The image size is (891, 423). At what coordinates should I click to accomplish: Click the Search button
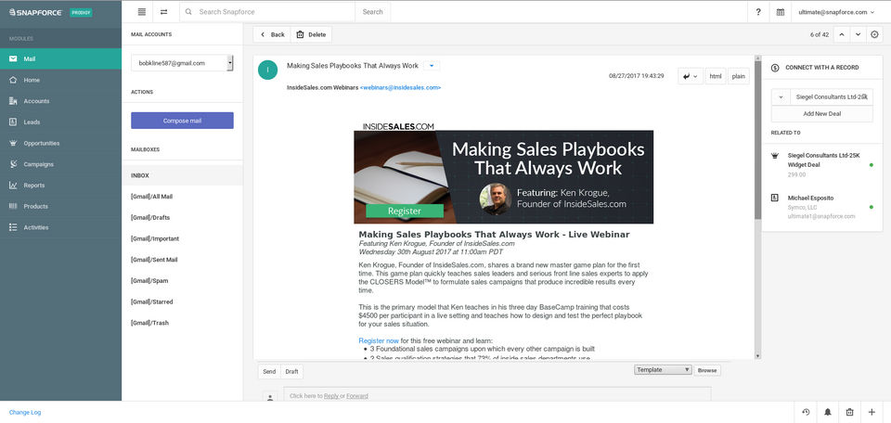372,11
